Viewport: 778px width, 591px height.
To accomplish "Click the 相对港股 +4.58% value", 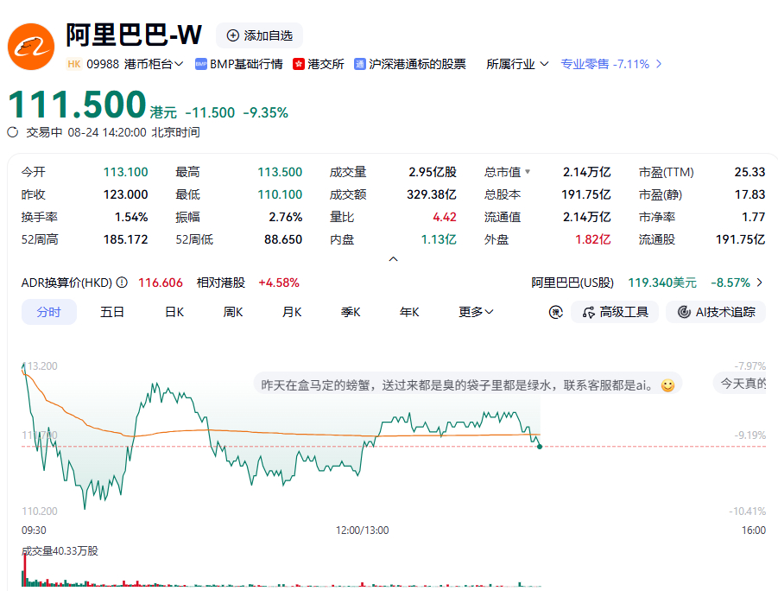I will [279, 283].
